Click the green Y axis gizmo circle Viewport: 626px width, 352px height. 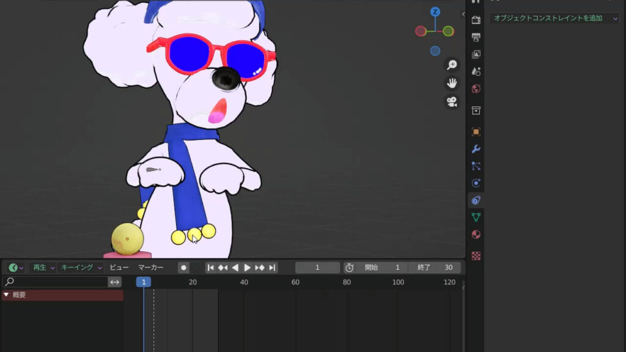point(448,31)
